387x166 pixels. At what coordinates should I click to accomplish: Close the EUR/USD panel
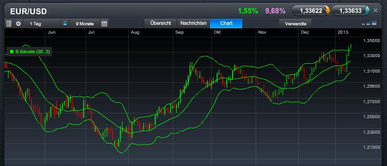click(x=375, y=11)
